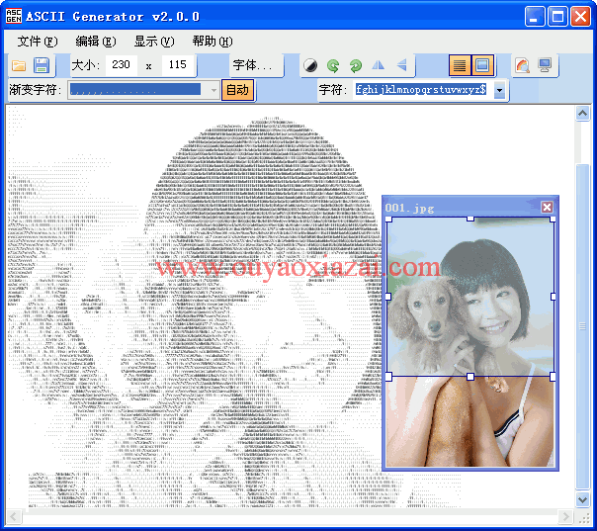The height and width of the screenshot is (531, 597).
Task: Click the monitor display icon
Action: (546, 65)
